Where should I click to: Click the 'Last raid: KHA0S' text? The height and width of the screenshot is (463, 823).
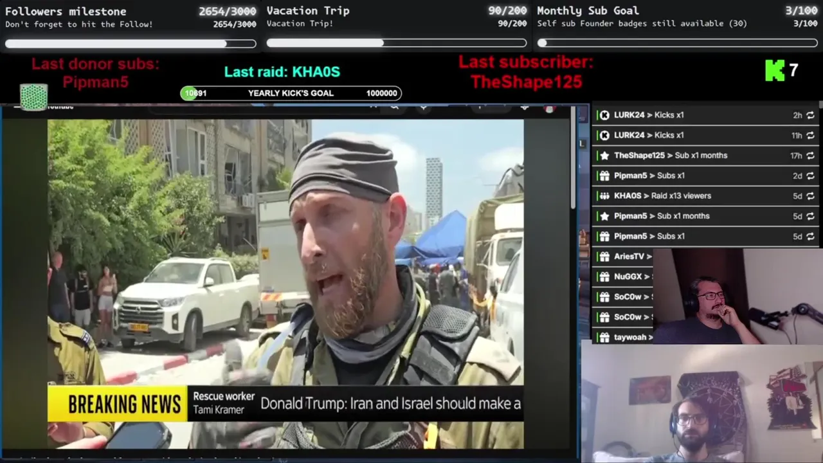[x=282, y=72]
